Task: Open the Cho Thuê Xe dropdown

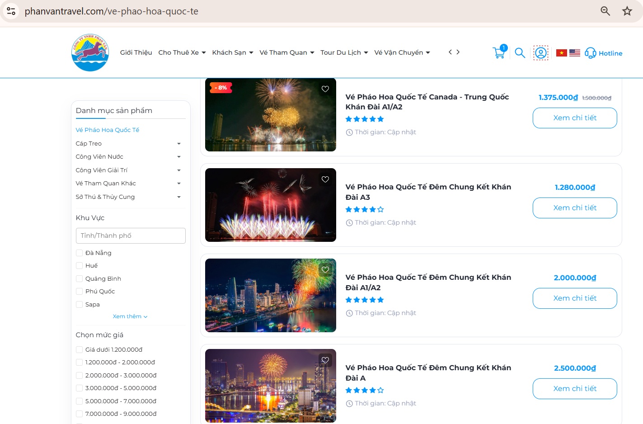Action: [182, 52]
